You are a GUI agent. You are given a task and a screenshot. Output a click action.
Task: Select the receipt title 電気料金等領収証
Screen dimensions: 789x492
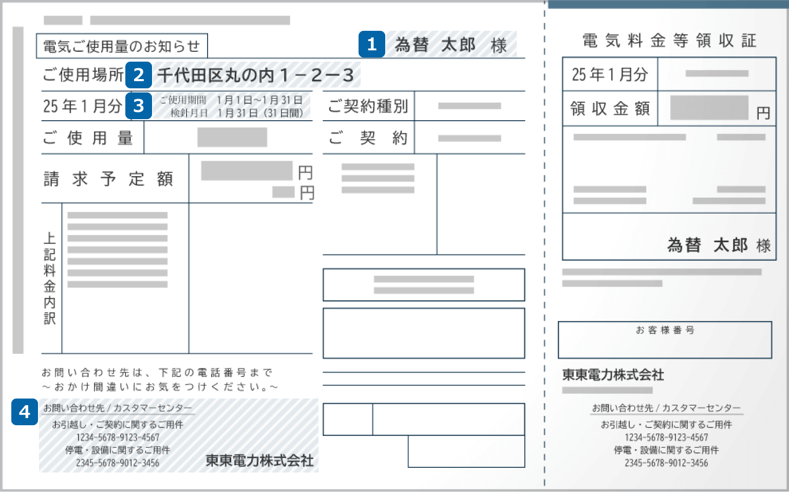coord(669,41)
